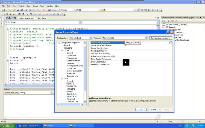Click the Cancel button

pos(154,110)
